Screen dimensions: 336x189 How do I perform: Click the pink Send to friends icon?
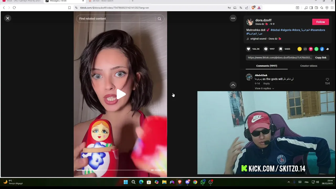311,49
